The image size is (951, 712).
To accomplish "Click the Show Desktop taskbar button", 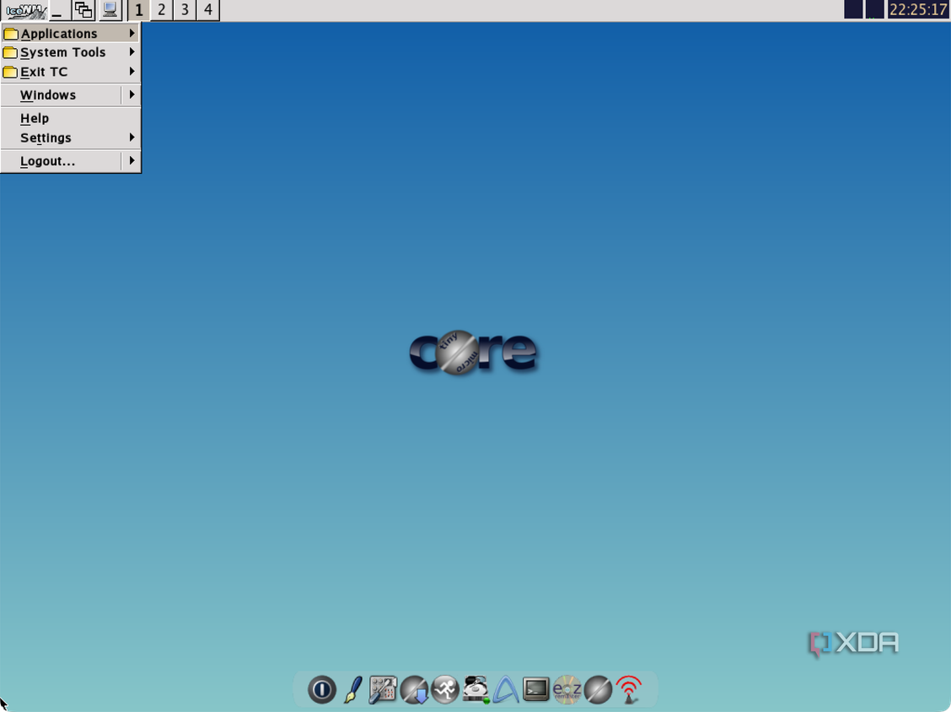I will (59, 10).
